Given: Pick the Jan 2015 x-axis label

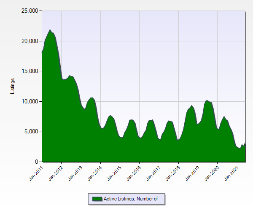Looking at the screenshot, I should (113, 173).
